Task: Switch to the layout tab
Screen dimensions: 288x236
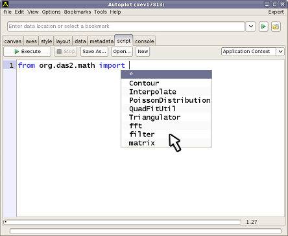Action: click(x=63, y=41)
